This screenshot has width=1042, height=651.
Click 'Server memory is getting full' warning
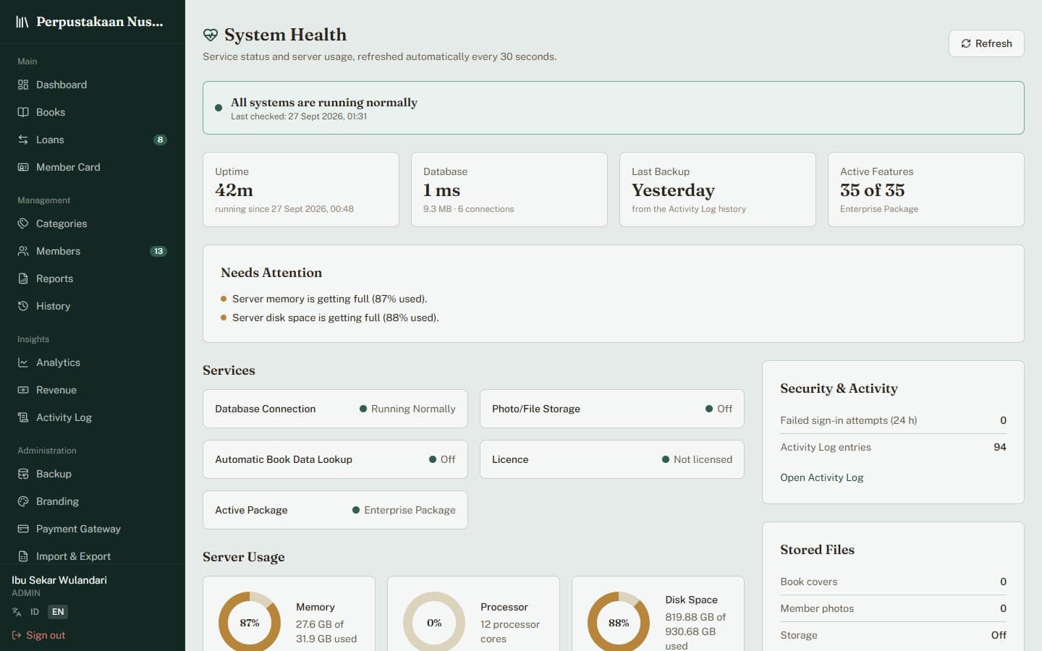[x=330, y=299]
